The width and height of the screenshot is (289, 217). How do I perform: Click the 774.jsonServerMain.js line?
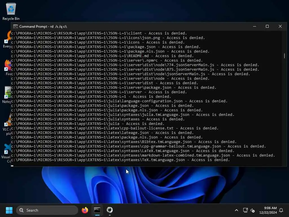(x=135, y=65)
